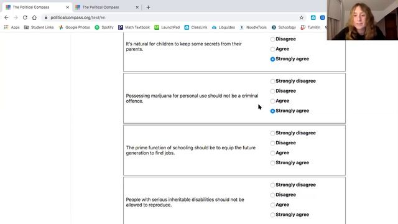Select Strongly agree for schooling function question
Screen dimensions: 398x224
(x=272, y=163)
